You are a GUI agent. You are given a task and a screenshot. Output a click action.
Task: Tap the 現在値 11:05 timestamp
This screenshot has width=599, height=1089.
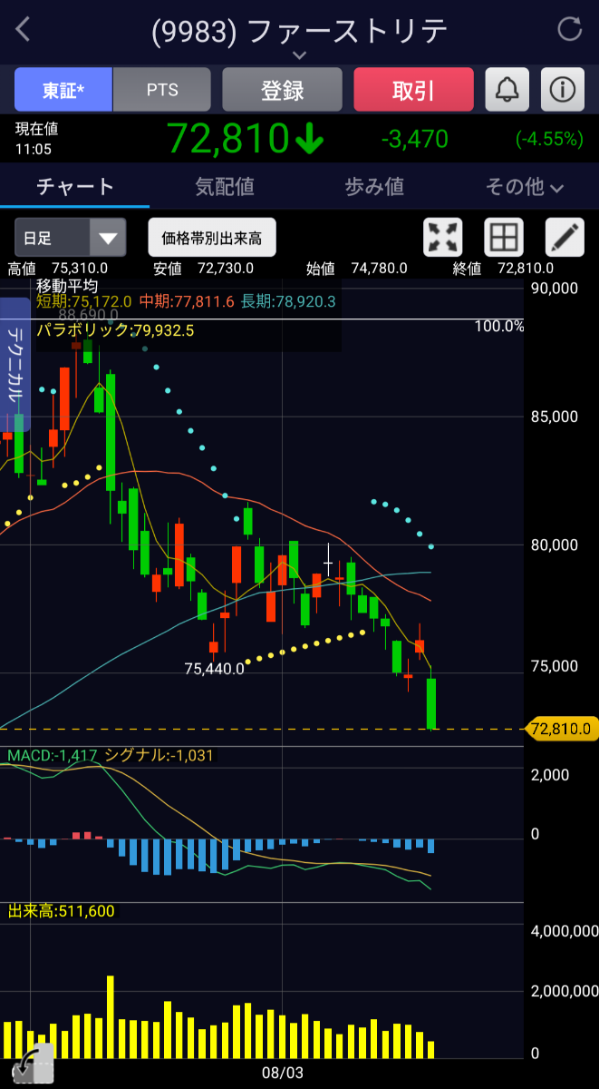tap(35, 139)
